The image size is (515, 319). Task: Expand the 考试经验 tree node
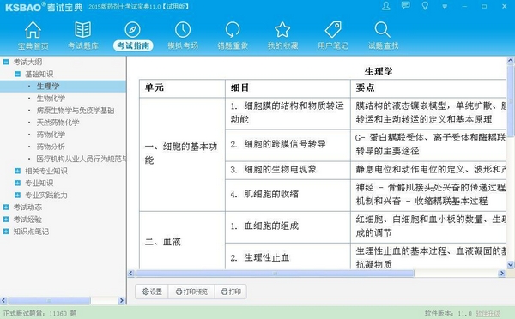coord(6,220)
